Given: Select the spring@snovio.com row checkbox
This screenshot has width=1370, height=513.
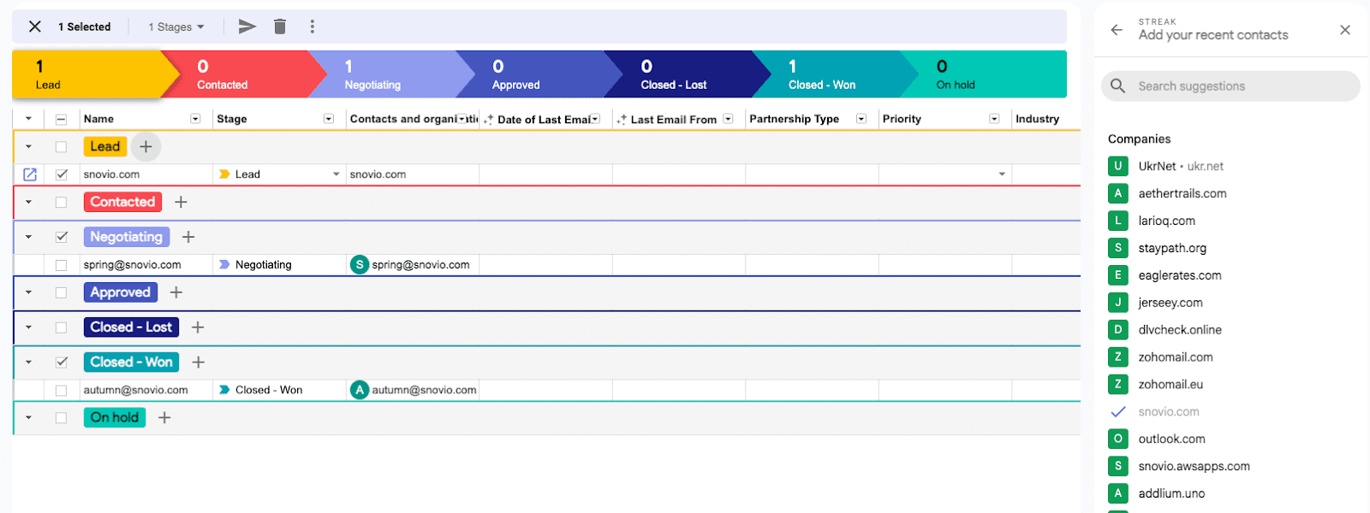Looking at the screenshot, I should point(62,265).
